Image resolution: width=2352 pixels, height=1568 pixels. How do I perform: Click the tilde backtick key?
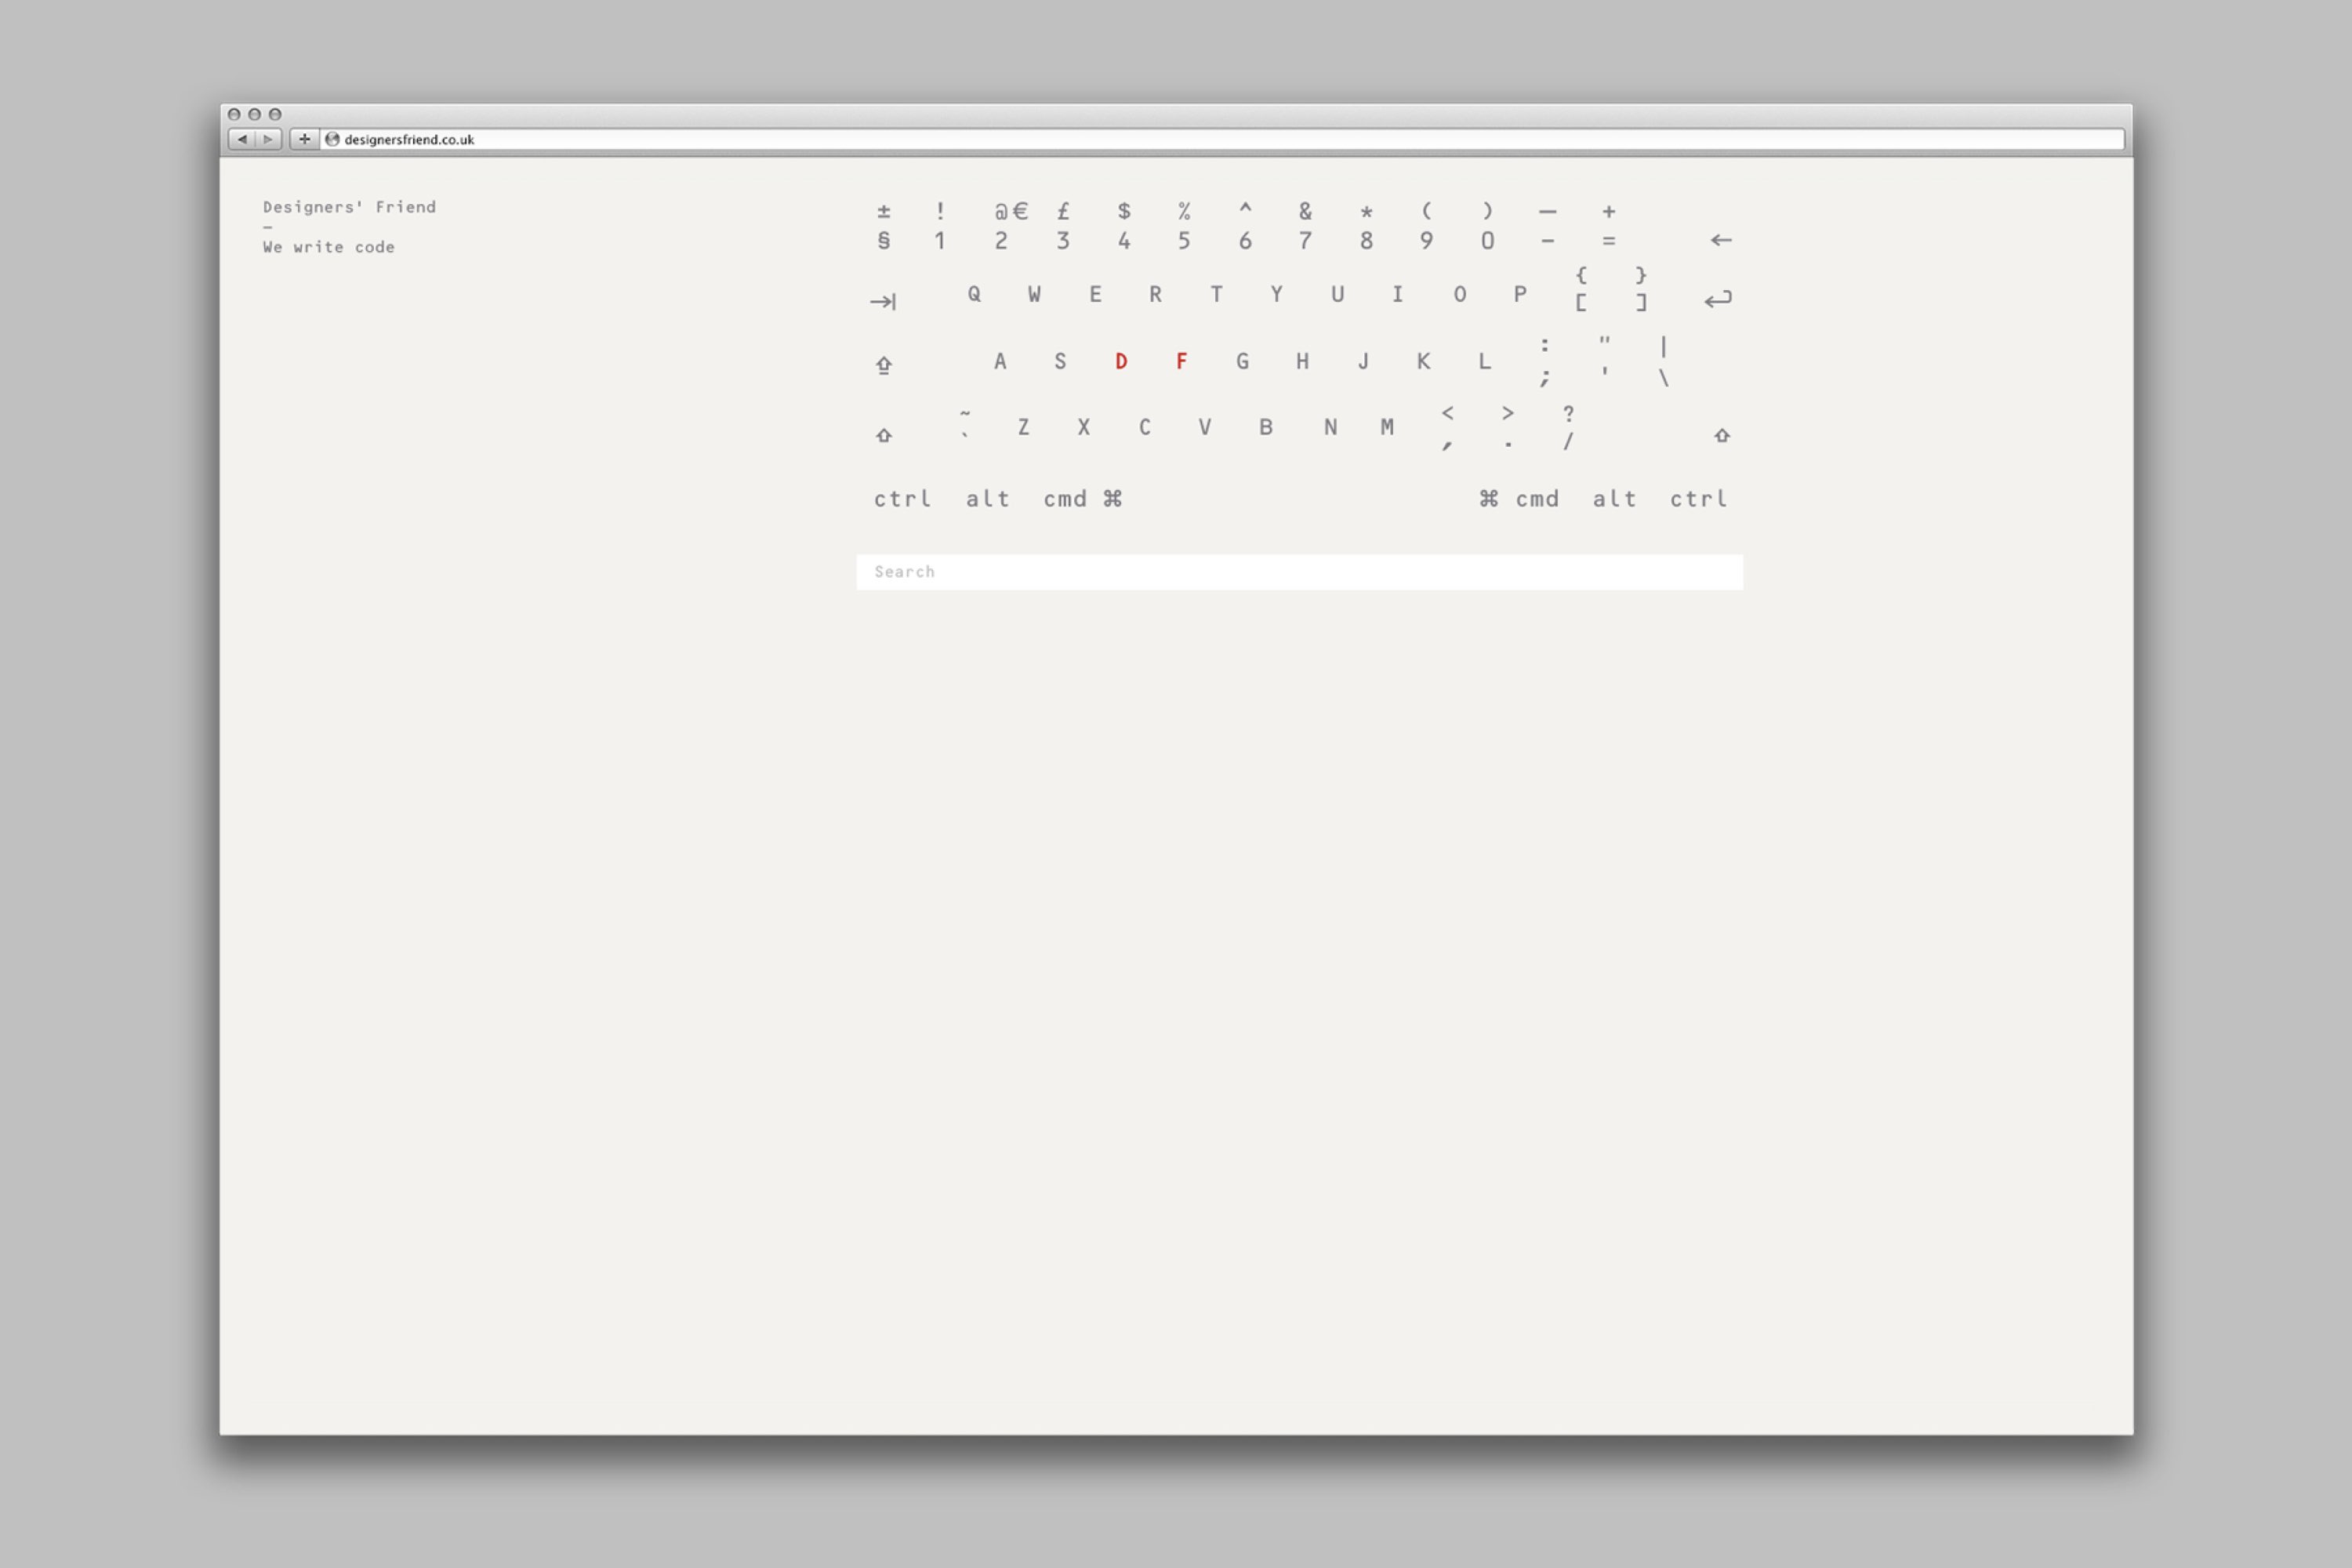(x=964, y=424)
